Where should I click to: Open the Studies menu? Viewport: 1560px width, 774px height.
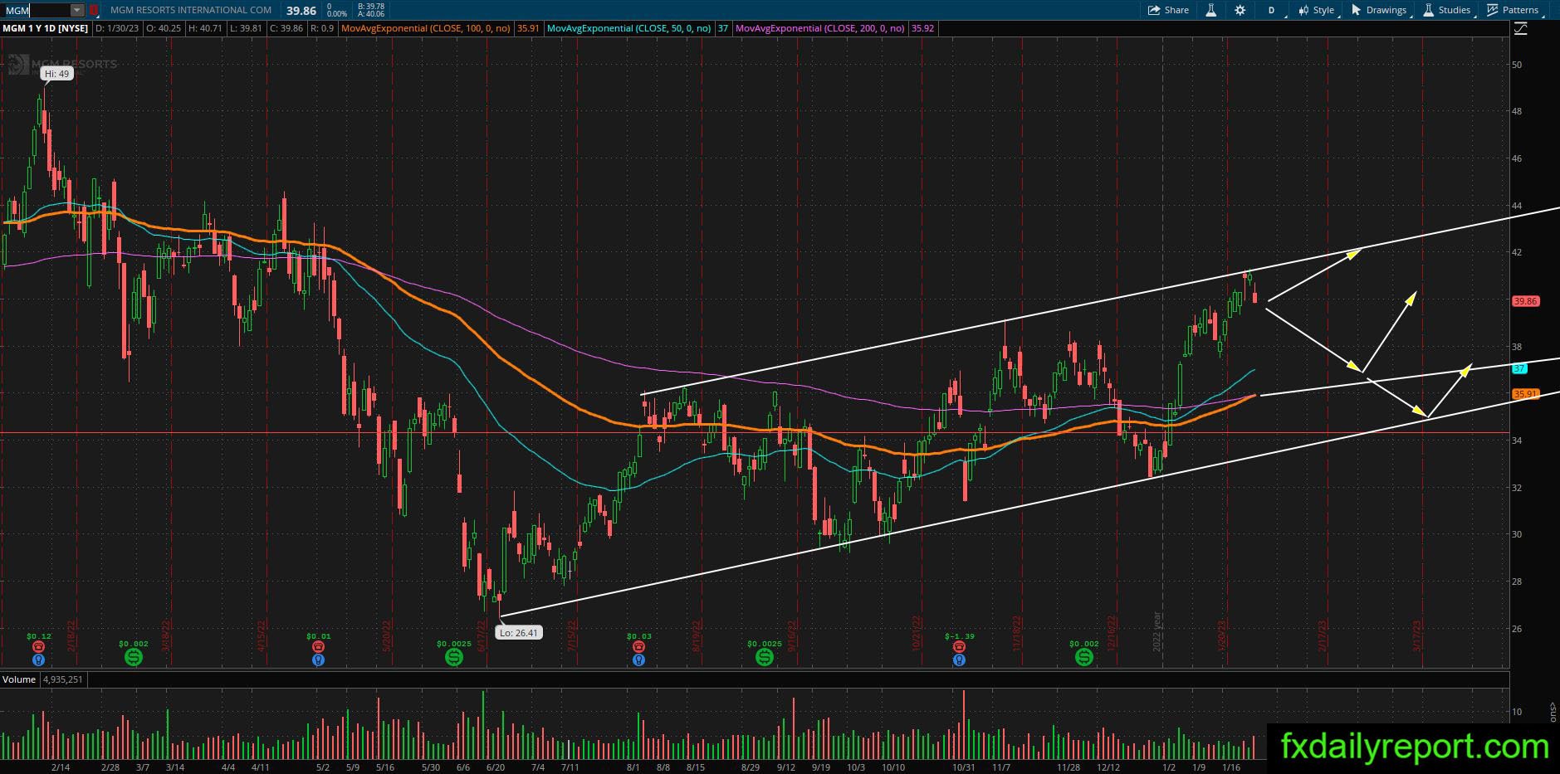(1447, 10)
